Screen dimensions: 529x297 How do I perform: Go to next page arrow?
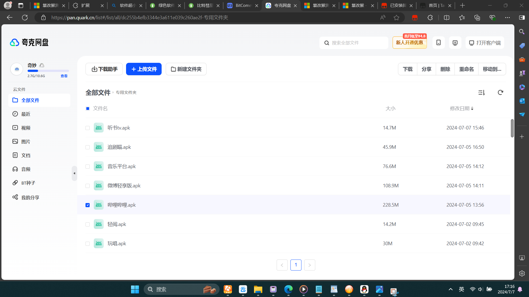(x=309, y=265)
